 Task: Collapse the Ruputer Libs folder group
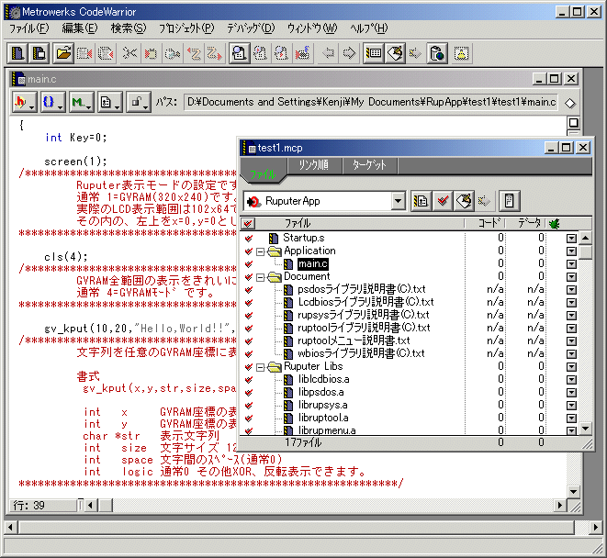tap(262, 366)
